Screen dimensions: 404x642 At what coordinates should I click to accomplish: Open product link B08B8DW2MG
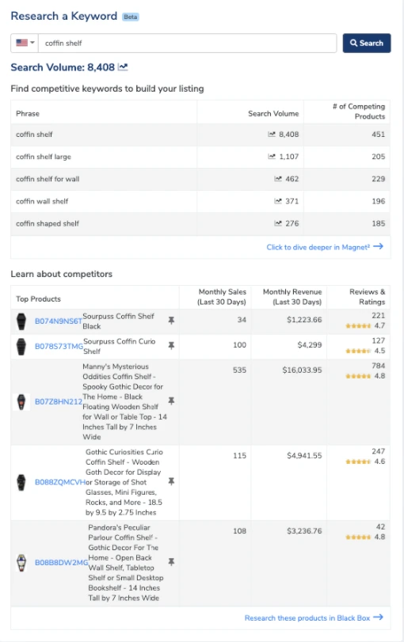(x=62, y=563)
